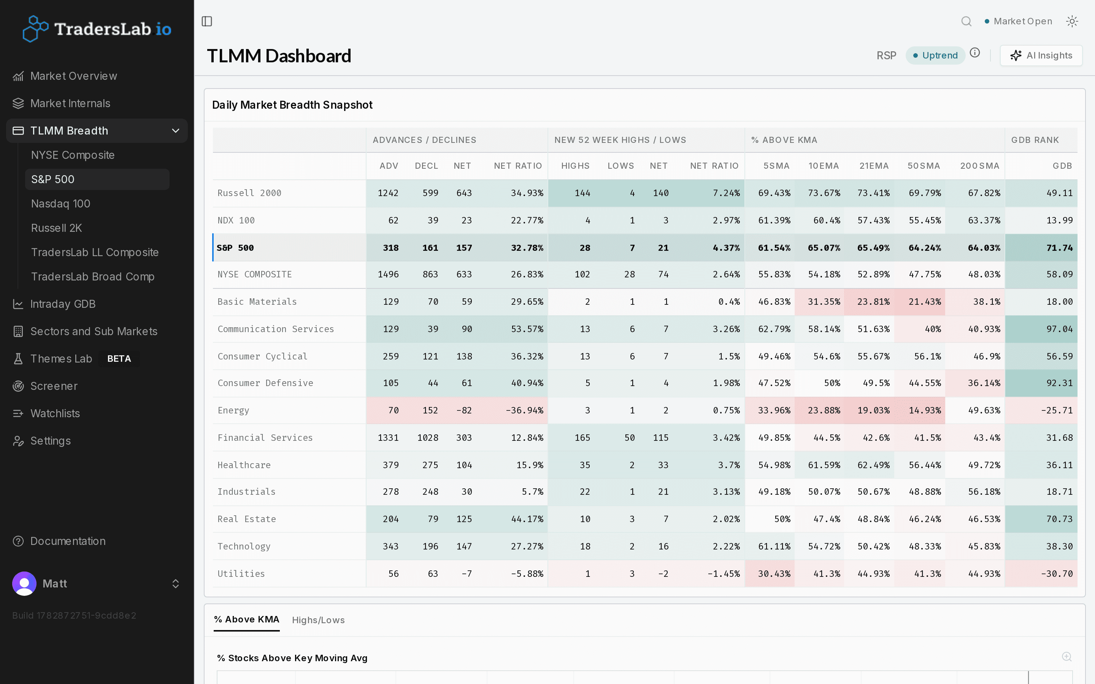
Task: Click the Utilities row label
Action: 241,574
